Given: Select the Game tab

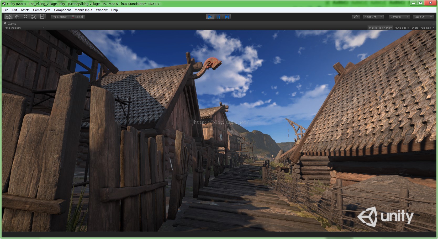Looking at the screenshot, I should pyautogui.click(x=10, y=24).
